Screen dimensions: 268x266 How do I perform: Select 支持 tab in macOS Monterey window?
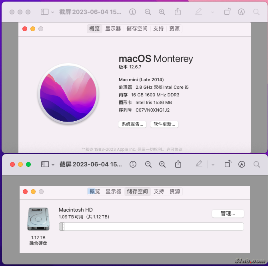click(x=158, y=28)
